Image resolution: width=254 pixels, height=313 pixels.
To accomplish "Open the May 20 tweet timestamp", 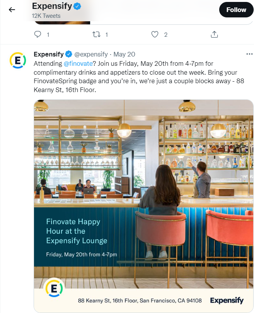I will pyautogui.click(x=124, y=54).
